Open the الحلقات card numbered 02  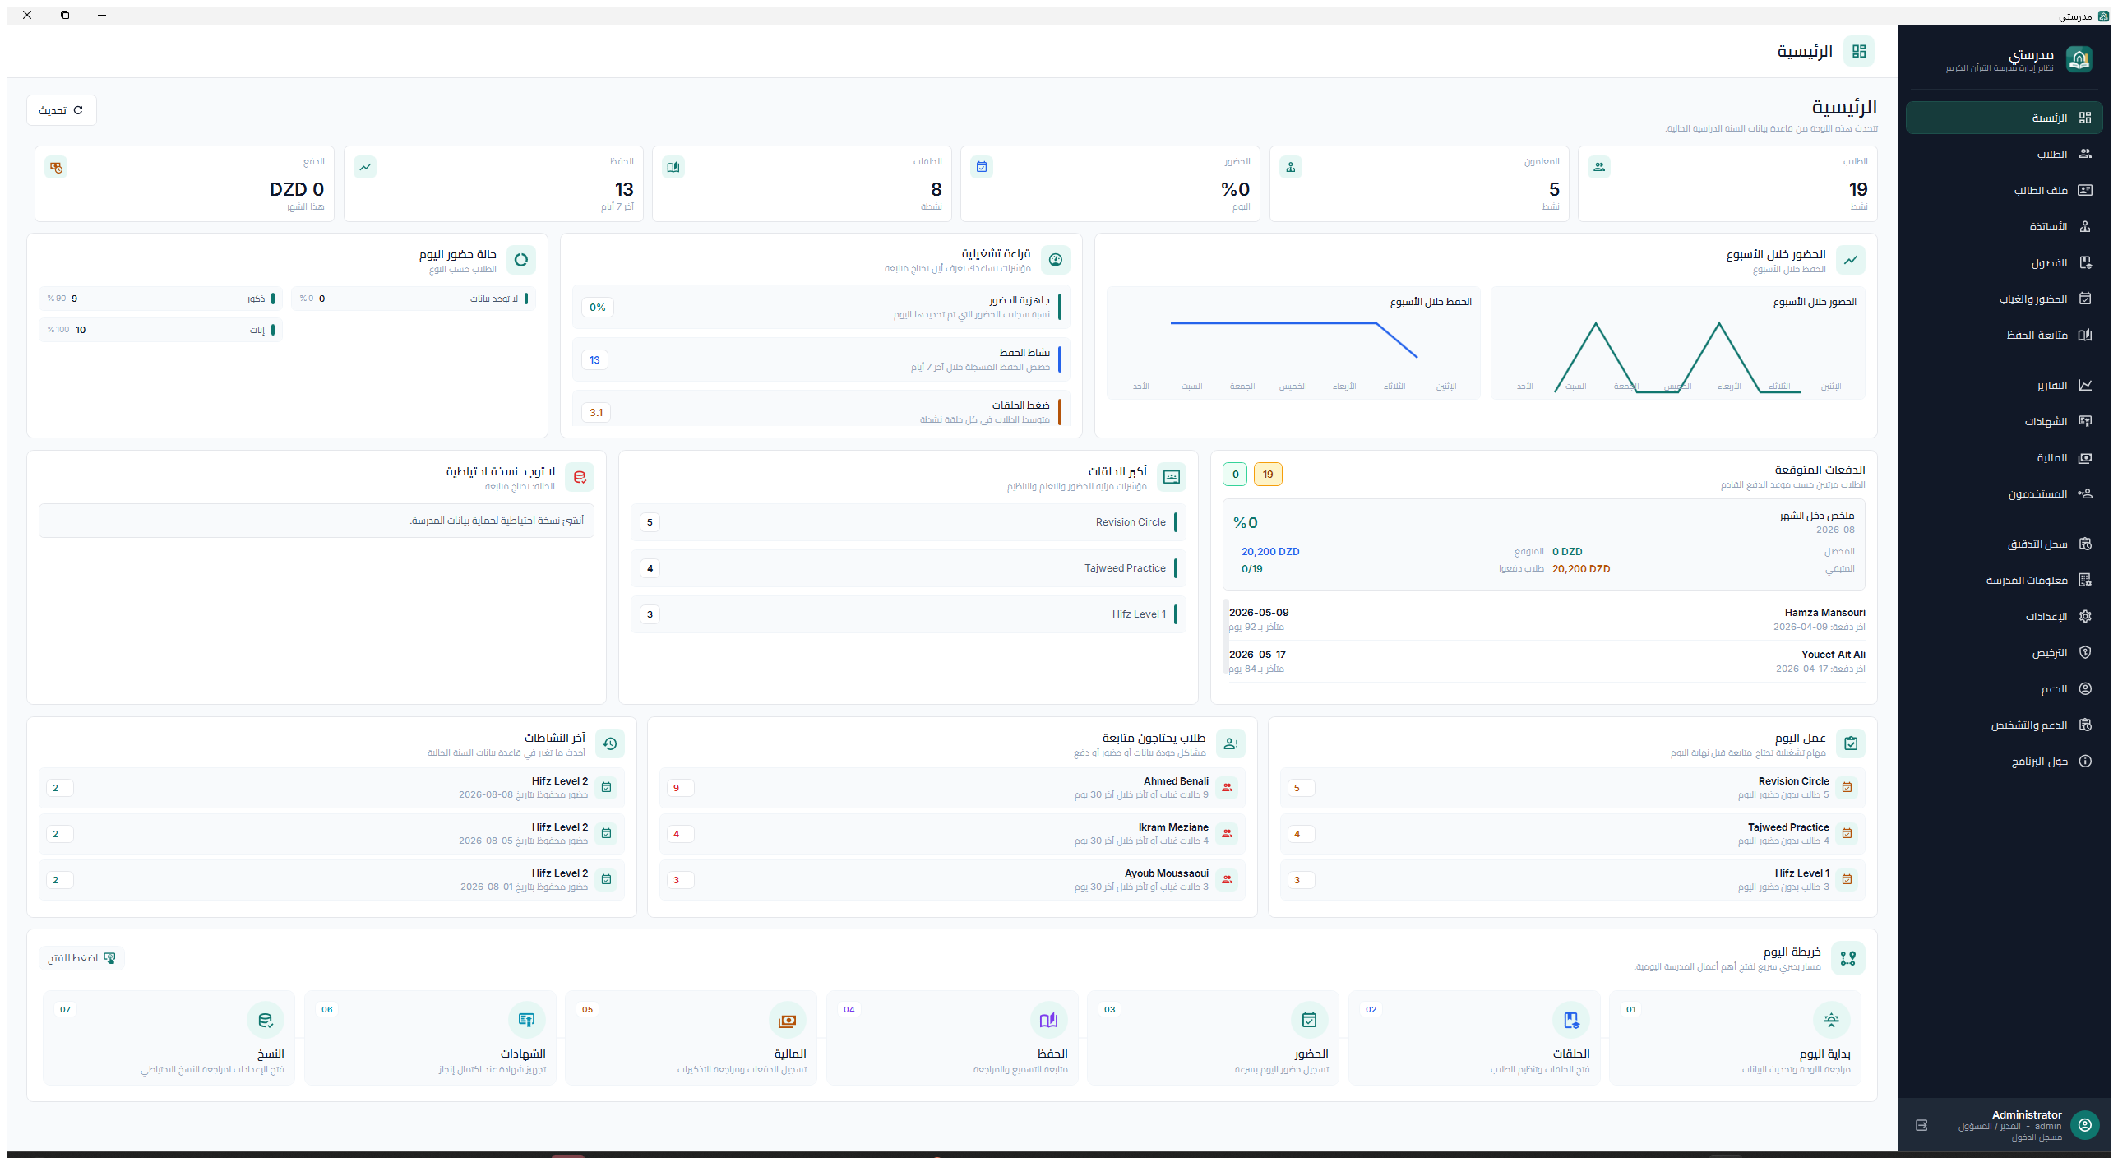pos(1474,1038)
